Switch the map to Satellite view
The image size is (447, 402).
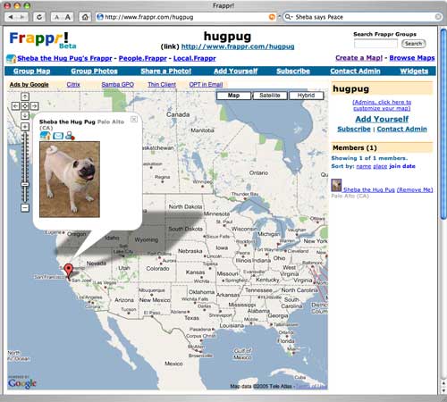(270, 96)
